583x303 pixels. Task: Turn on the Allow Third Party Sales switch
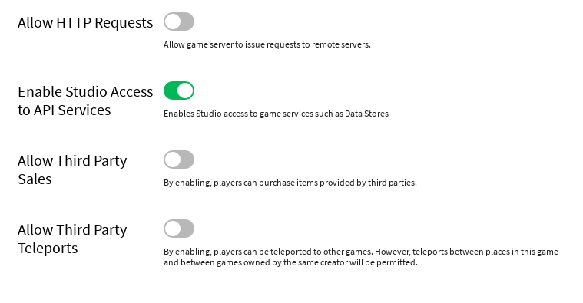point(179,160)
